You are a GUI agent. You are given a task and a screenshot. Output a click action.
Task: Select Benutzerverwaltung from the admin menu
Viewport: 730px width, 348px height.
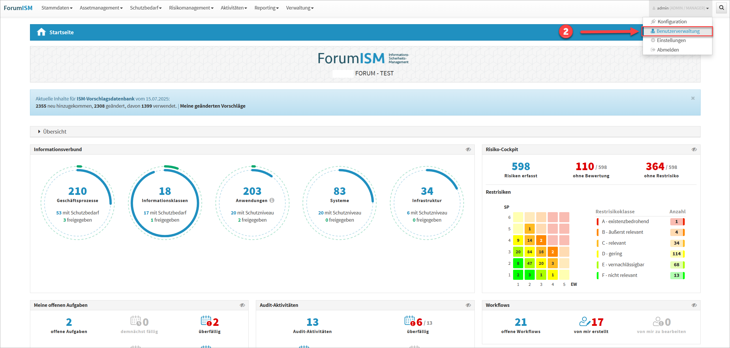click(678, 31)
